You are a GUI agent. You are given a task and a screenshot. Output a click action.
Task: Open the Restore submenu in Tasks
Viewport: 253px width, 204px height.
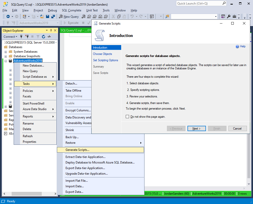coord(100,143)
